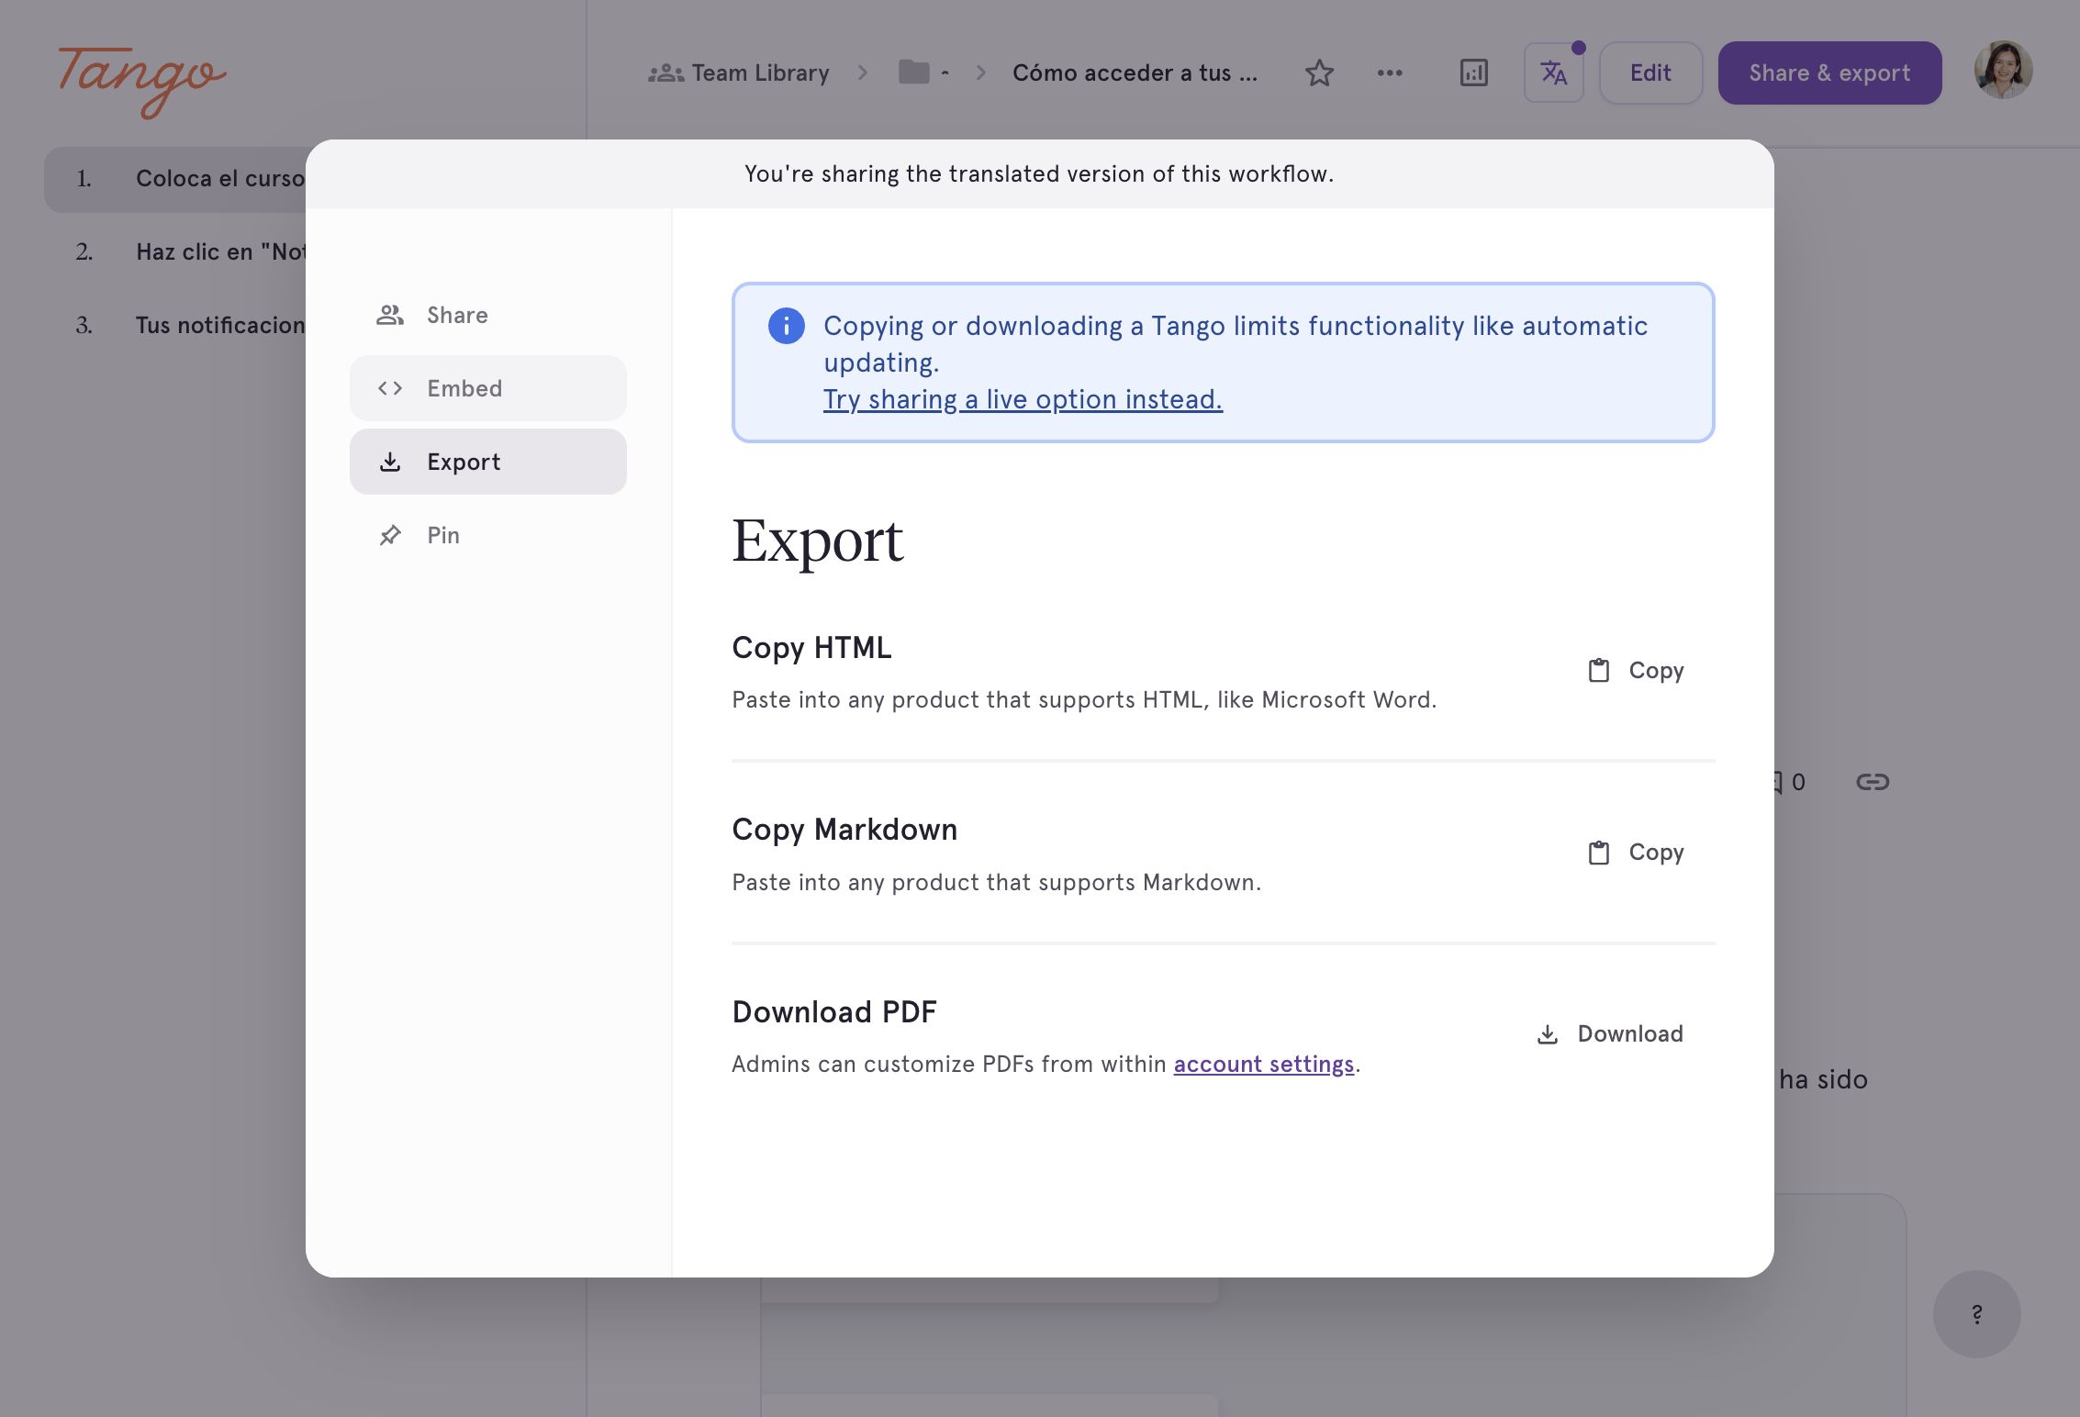
Task: Click the workflow title 'Cómo acceder a tus ...'
Action: [x=1135, y=73]
